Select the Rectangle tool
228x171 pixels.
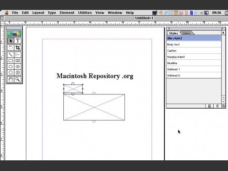[x=11, y=61]
